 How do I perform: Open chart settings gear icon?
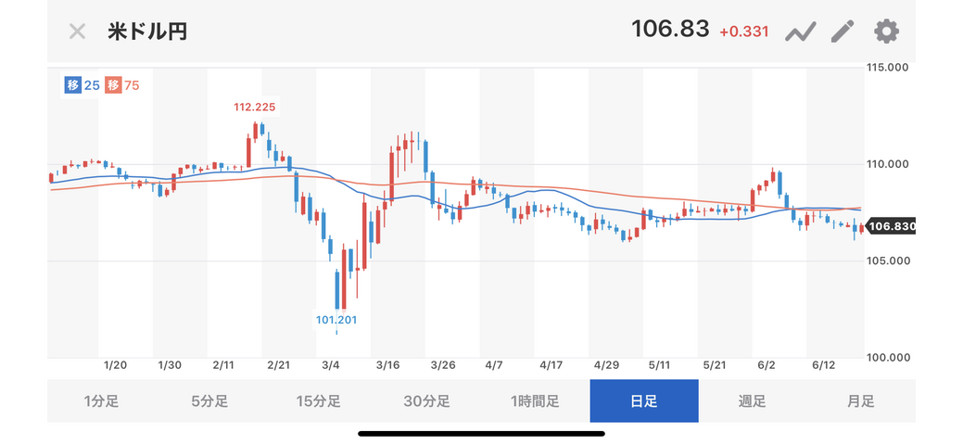(886, 32)
